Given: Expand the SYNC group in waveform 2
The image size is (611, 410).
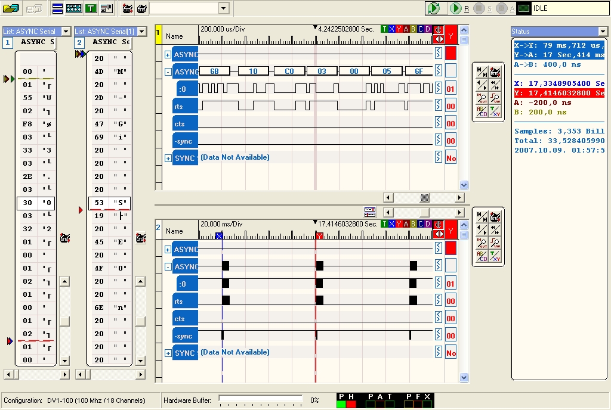Looking at the screenshot, I should tap(168, 353).
